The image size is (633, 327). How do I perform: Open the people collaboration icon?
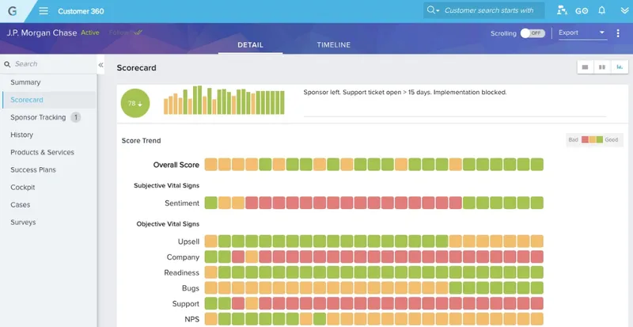tap(562, 10)
